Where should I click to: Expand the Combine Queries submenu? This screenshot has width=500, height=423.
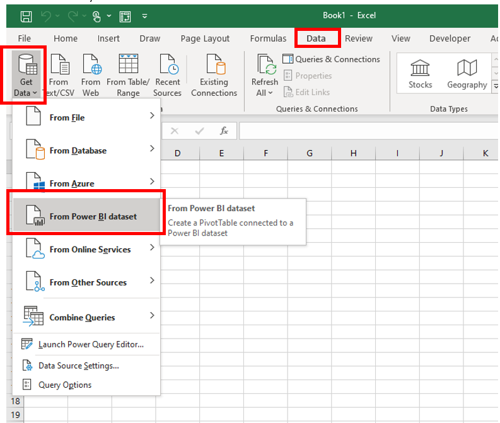(88, 317)
